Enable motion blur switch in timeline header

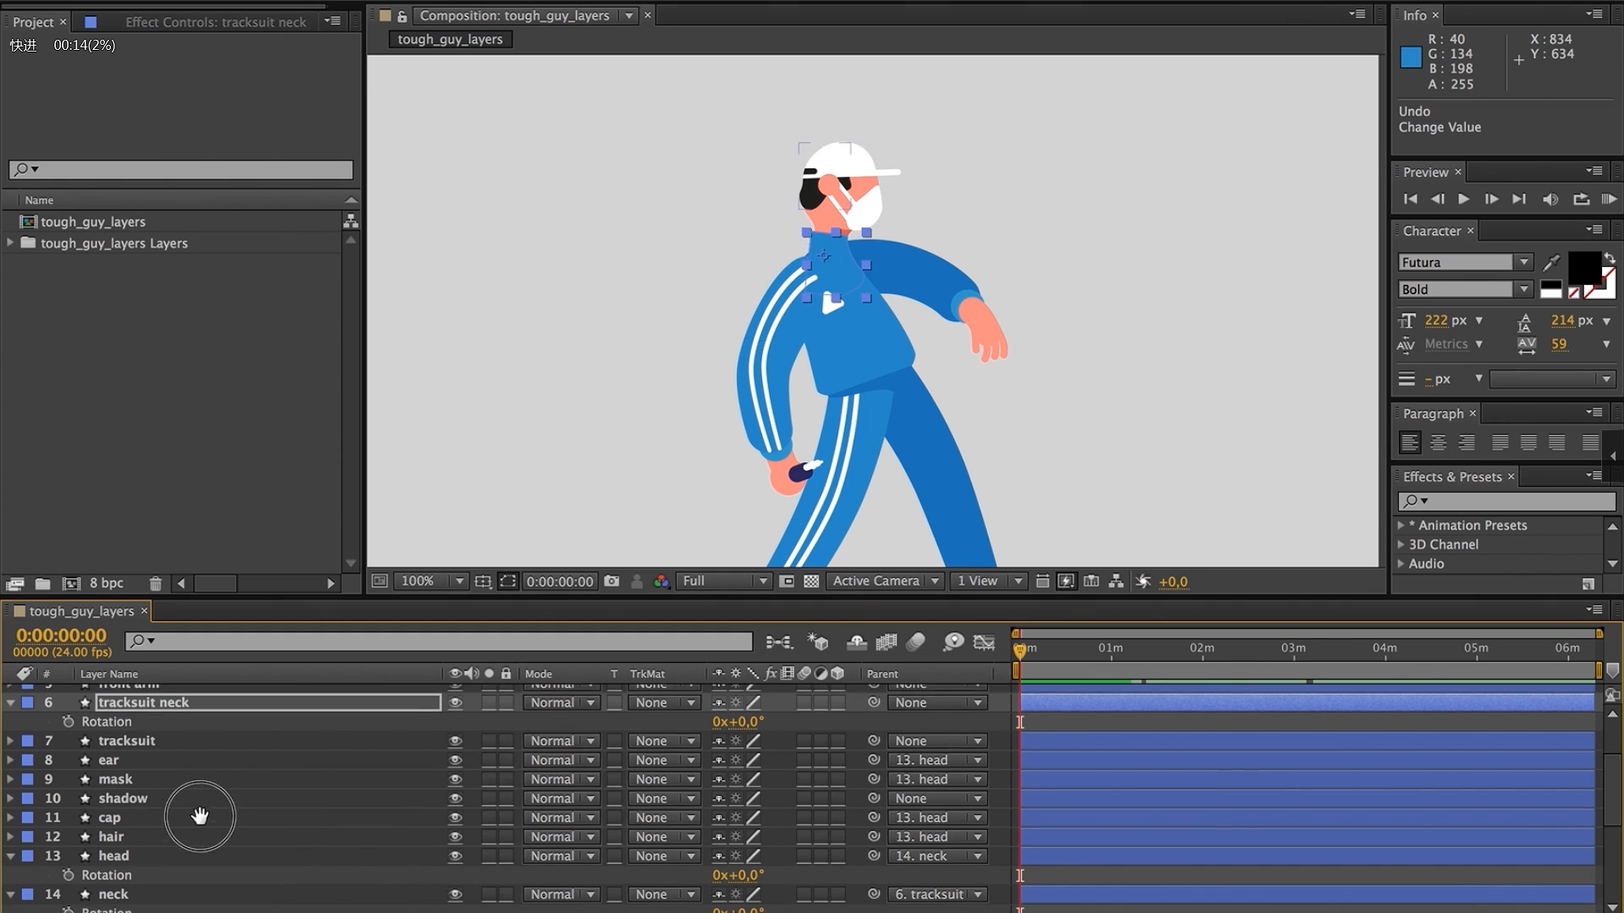[915, 642]
